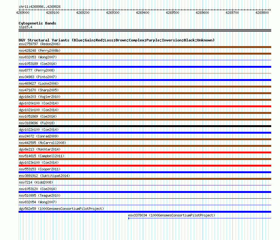Select dgv8e213 (Mokhtar2014) variant label

pos(40,149)
